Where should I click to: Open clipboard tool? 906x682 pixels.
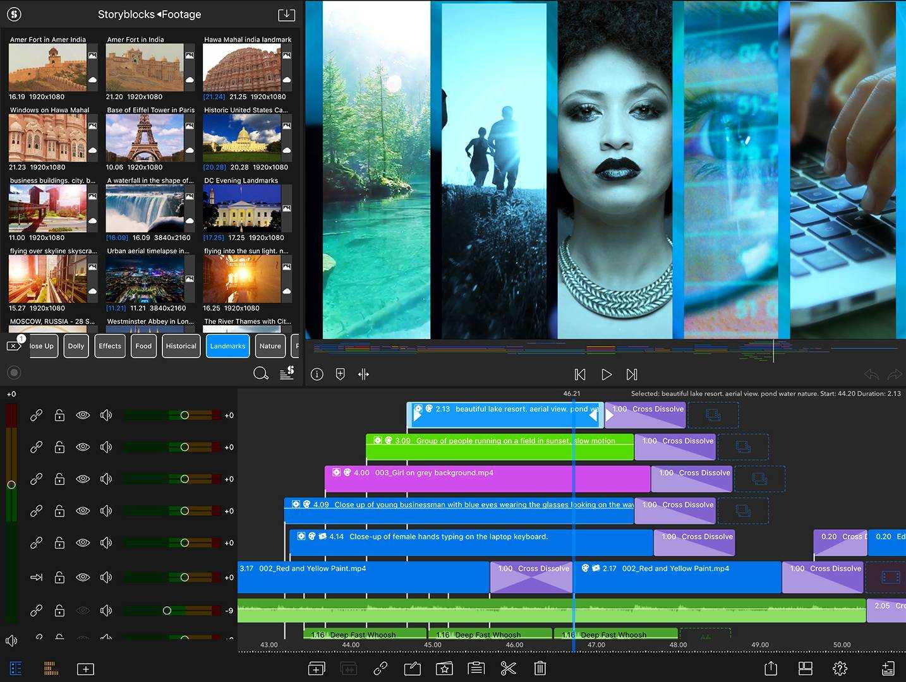pos(476,668)
